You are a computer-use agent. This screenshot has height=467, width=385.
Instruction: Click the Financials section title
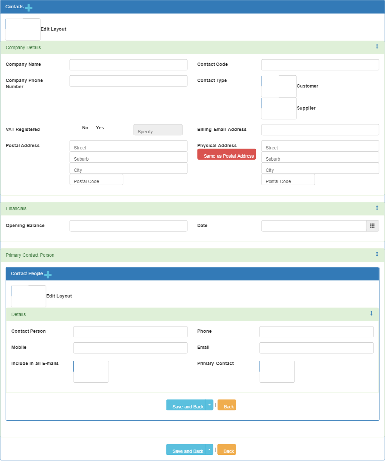[x=16, y=208]
